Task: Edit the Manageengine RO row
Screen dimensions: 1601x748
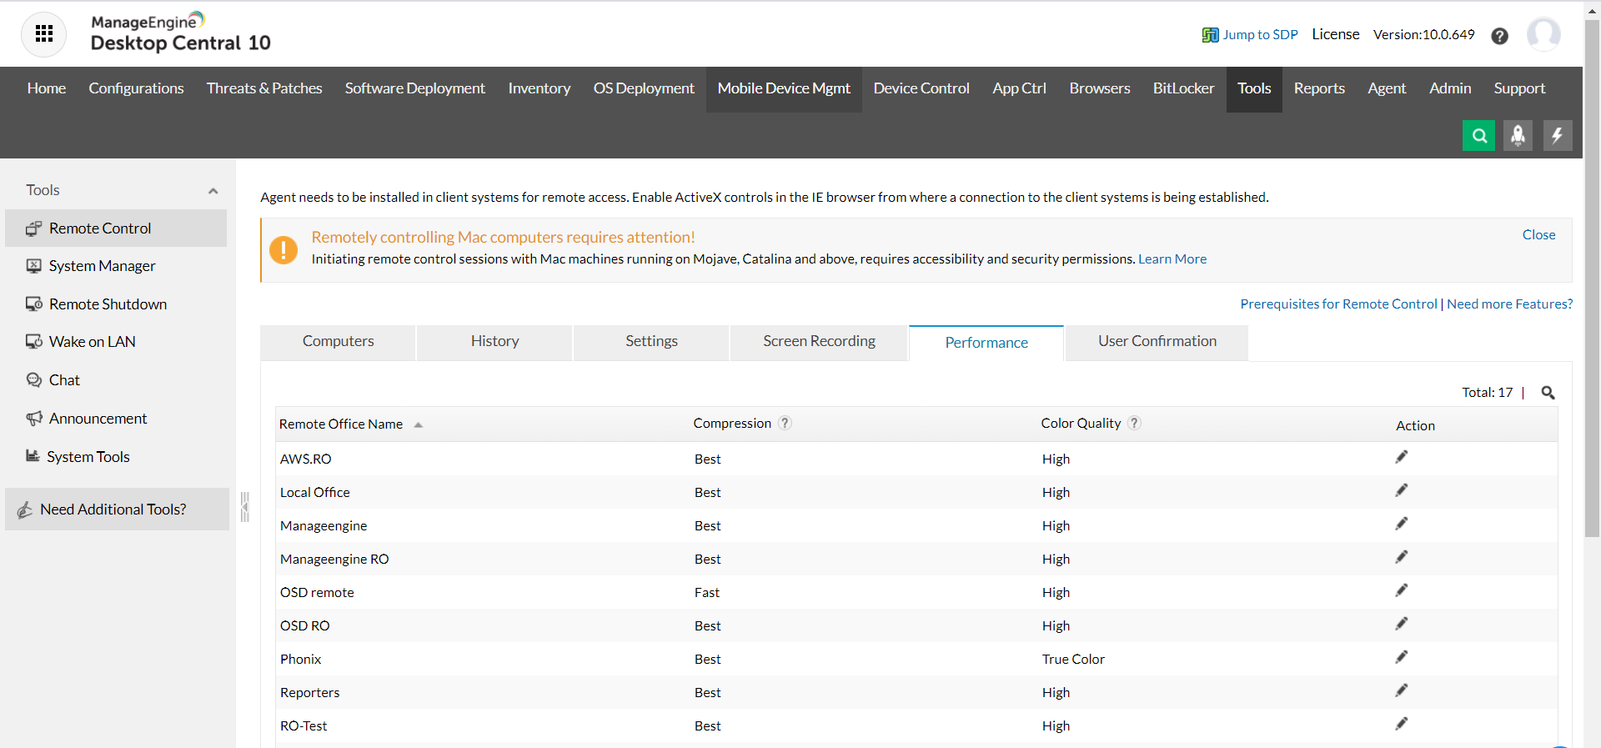Action: pyautogui.click(x=1401, y=557)
